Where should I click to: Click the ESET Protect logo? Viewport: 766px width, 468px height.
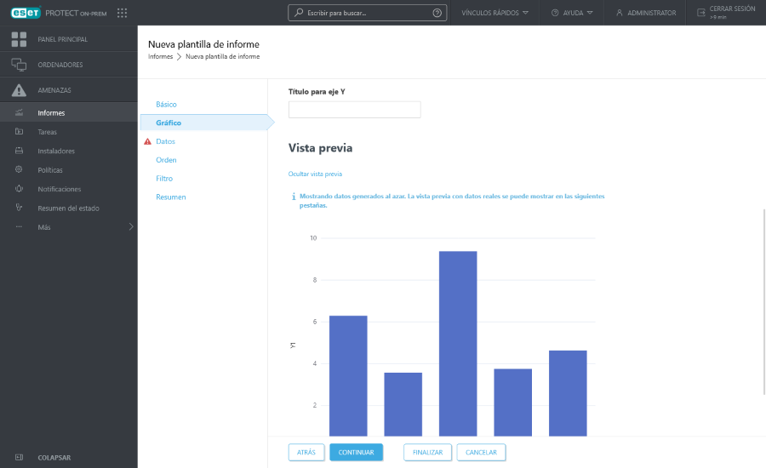coord(26,13)
